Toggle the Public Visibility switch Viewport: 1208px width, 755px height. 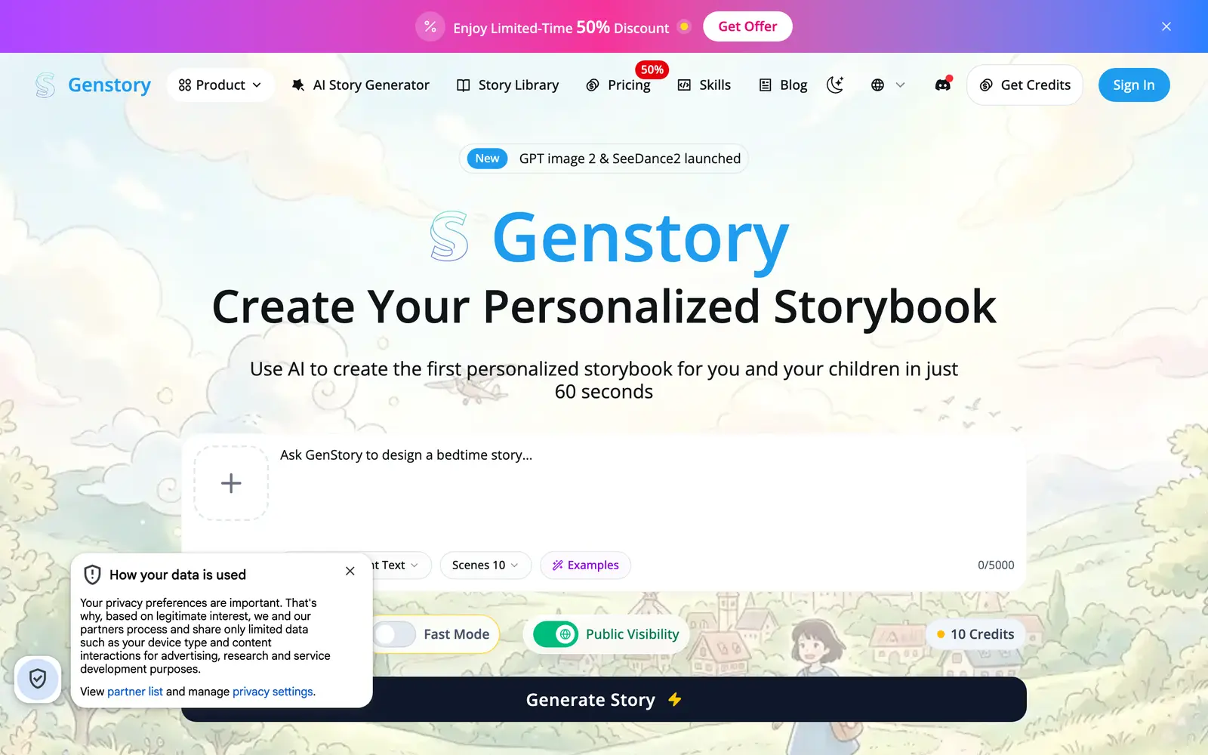pyautogui.click(x=555, y=634)
